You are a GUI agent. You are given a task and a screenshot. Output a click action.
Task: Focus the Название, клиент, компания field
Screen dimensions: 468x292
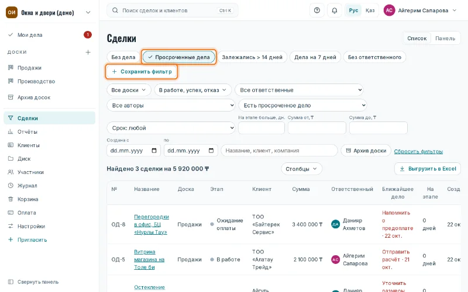click(279, 151)
